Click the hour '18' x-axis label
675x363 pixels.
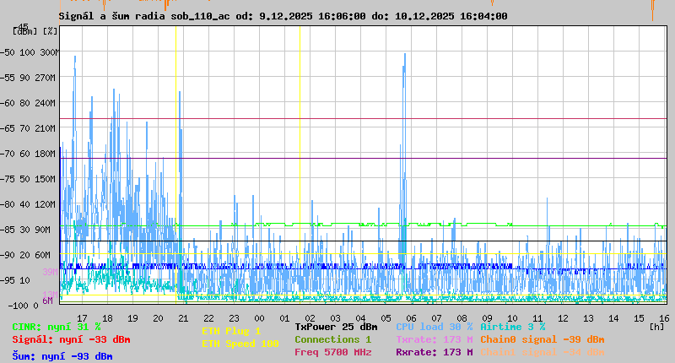107,318
